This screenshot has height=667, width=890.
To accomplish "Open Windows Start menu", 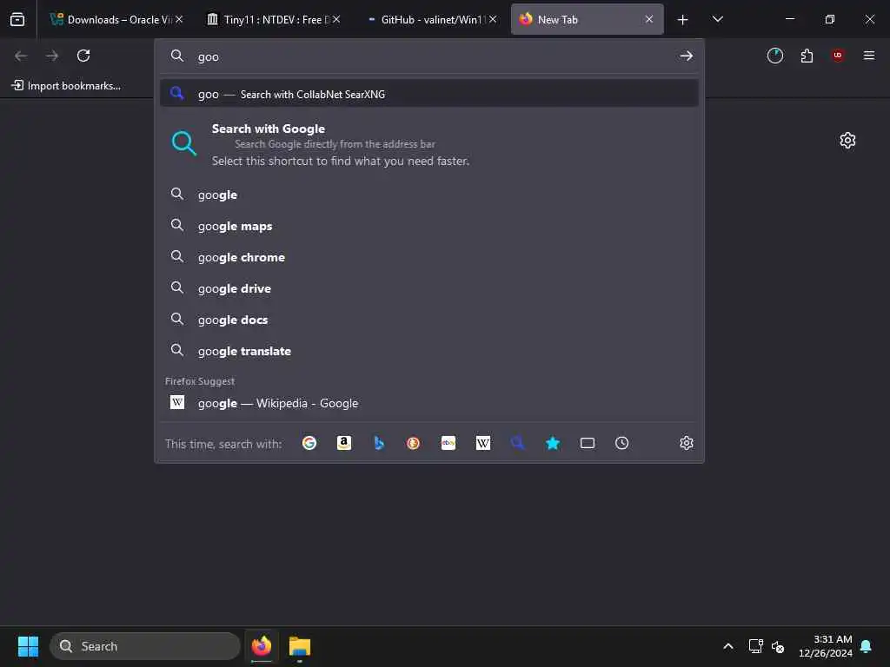I will click(28, 646).
